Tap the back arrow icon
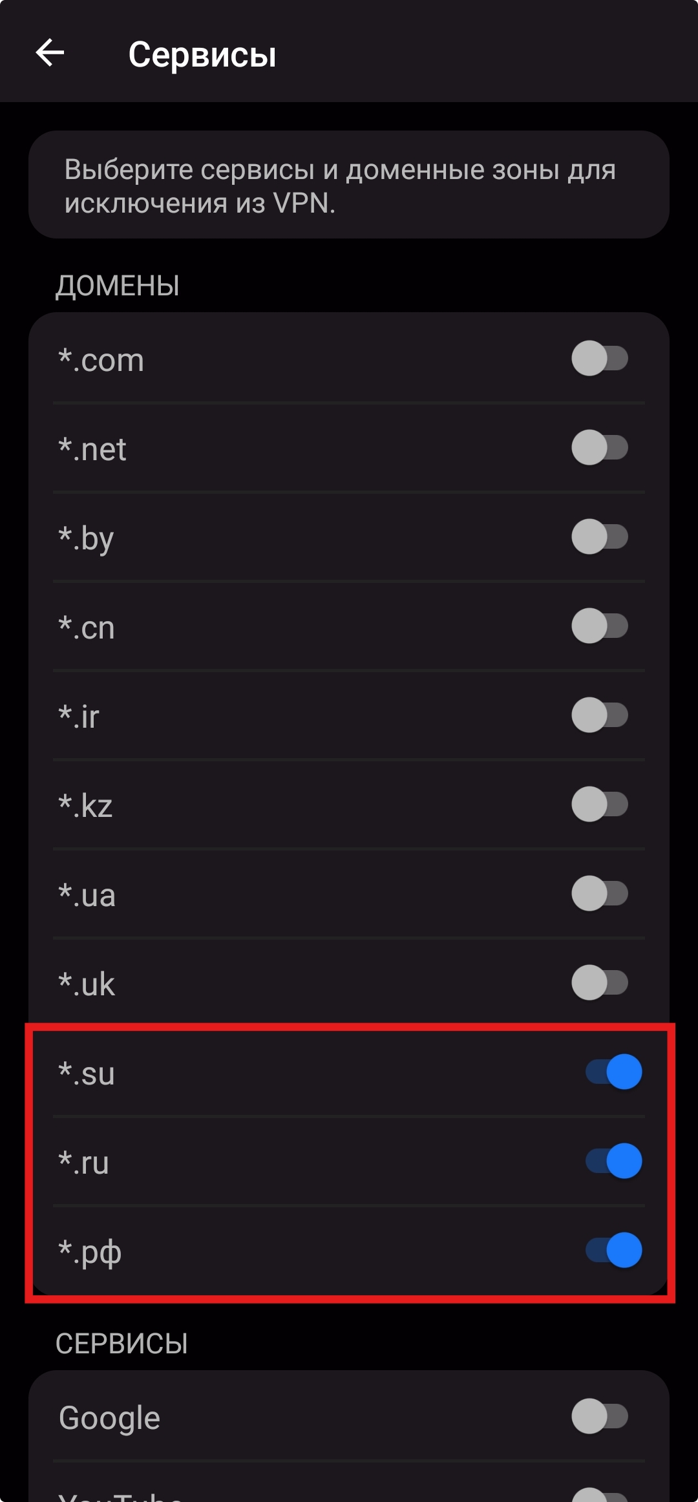 [50, 52]
